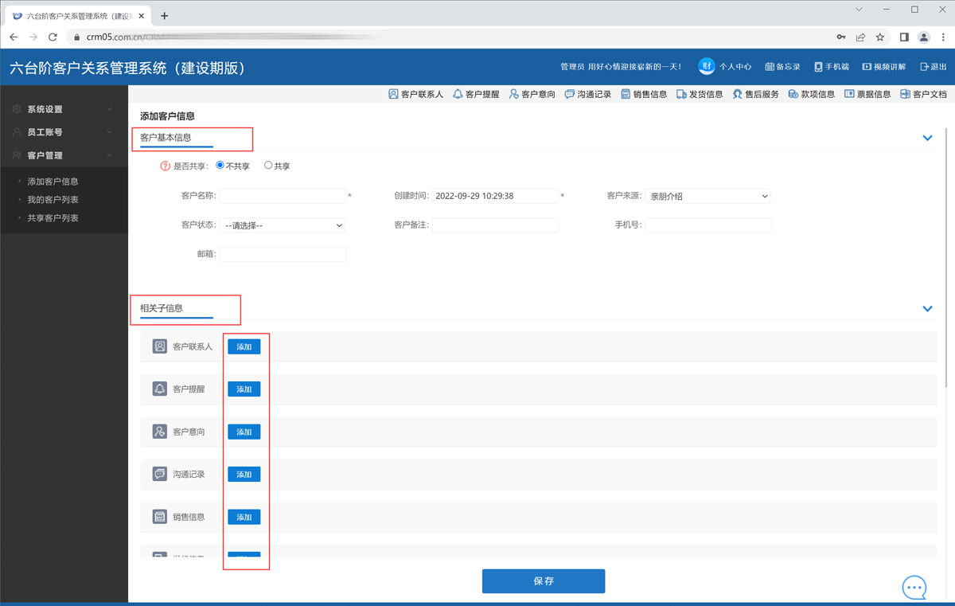This screenshot has width=955, height=606.
Task: Click 退出 to log out
Action: tap(934, 67)
